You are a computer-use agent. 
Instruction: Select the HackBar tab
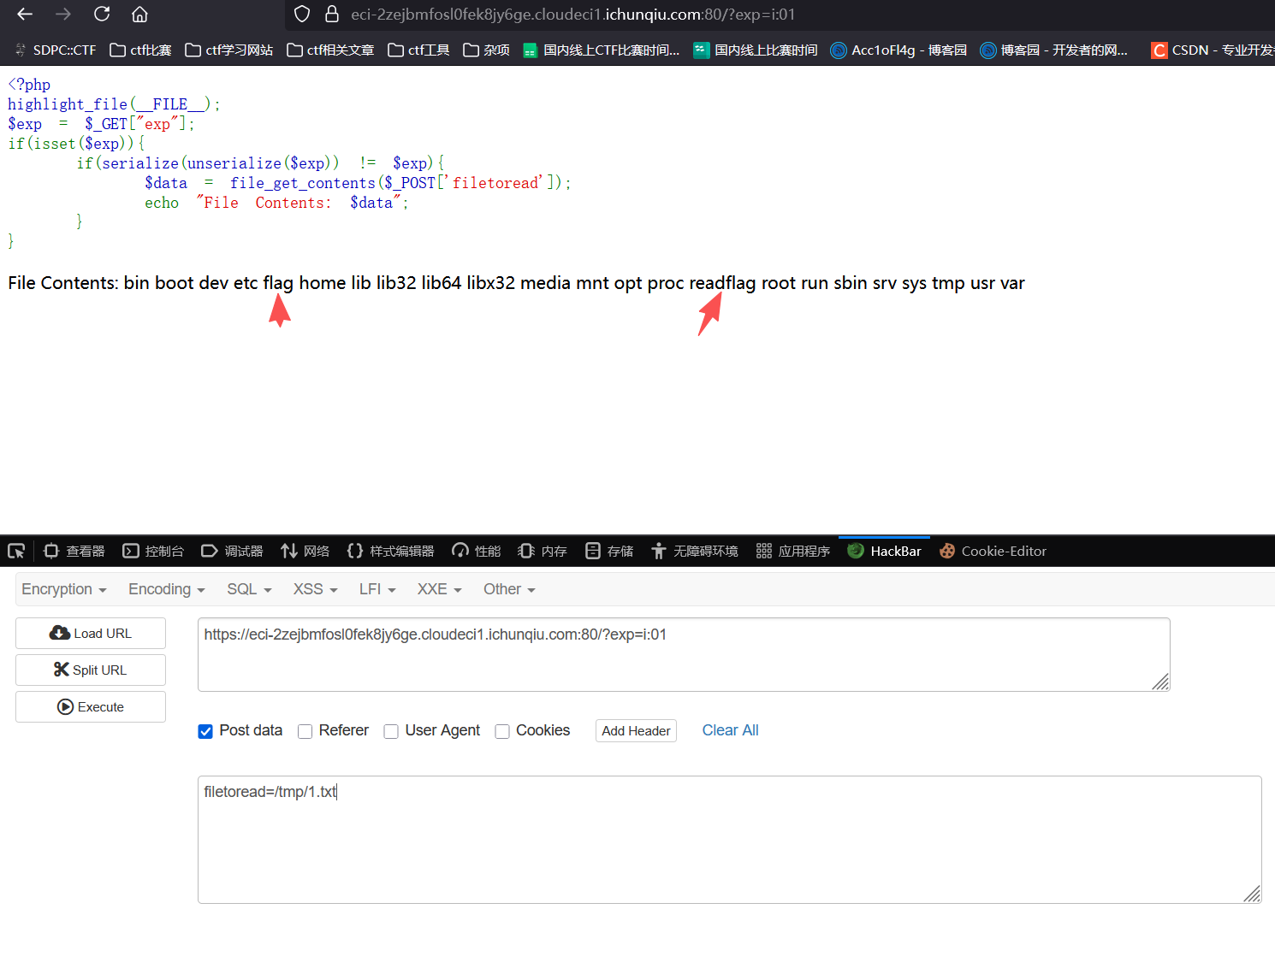884,551
